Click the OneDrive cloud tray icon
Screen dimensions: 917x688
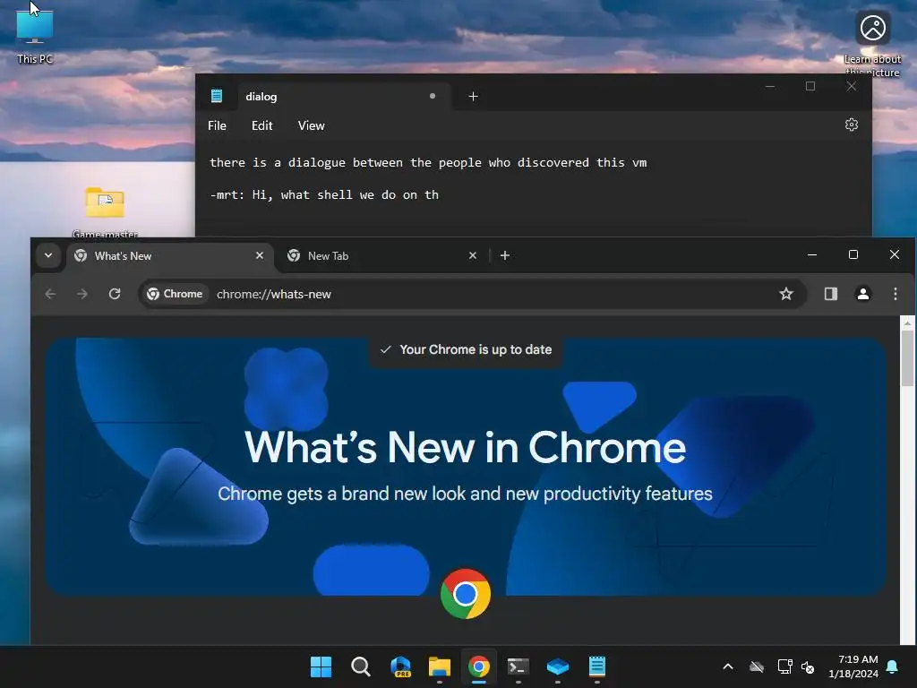(757, 666)
